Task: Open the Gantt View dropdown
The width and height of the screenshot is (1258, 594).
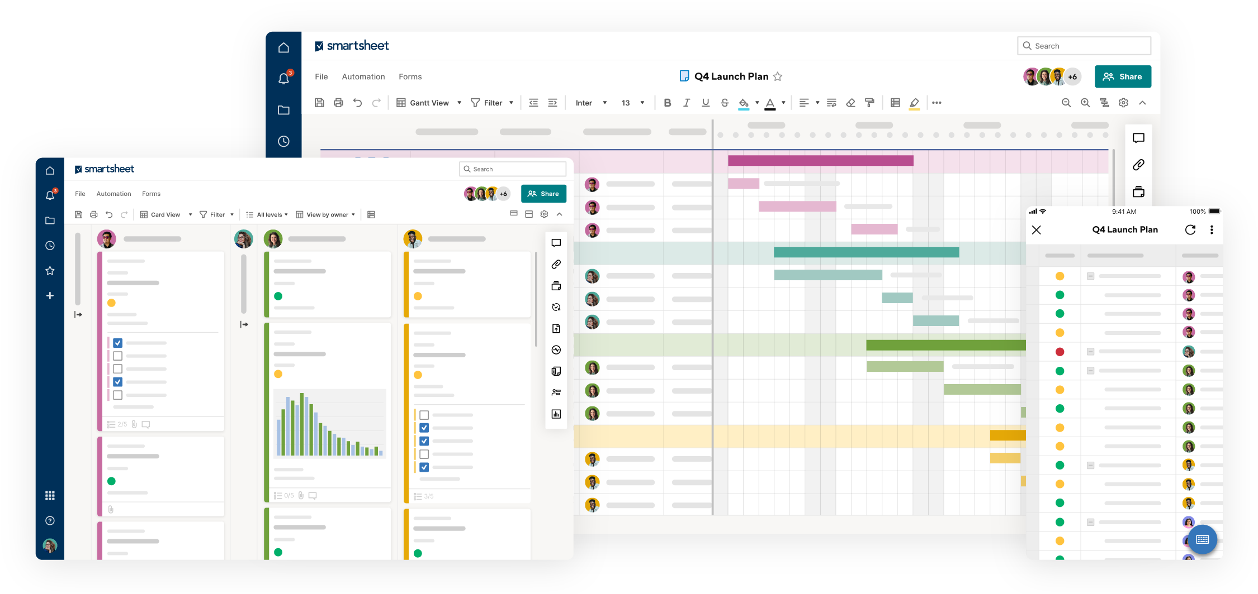Action: click(x=428, y=103)
